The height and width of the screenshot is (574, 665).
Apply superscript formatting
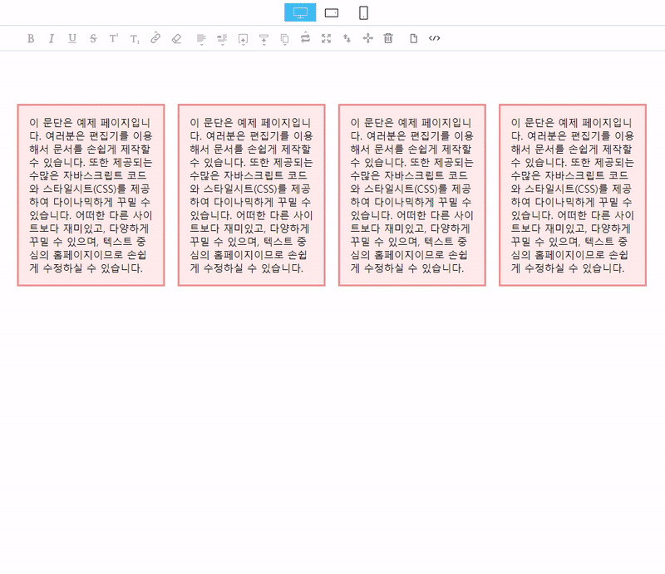(x=113, y=38)
